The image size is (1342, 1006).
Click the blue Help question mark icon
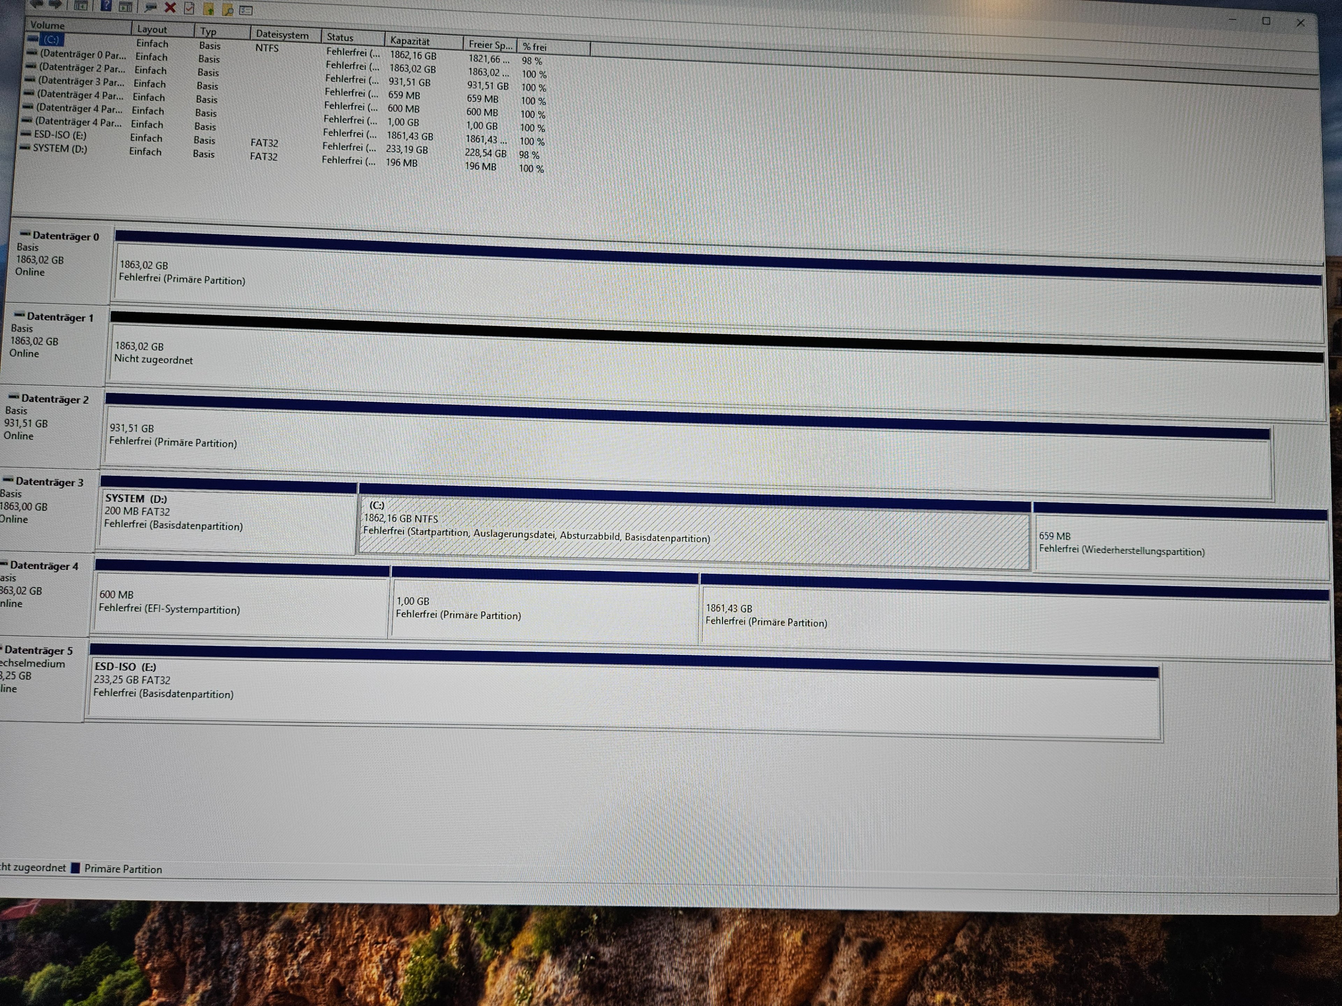[x=106, y=6]
